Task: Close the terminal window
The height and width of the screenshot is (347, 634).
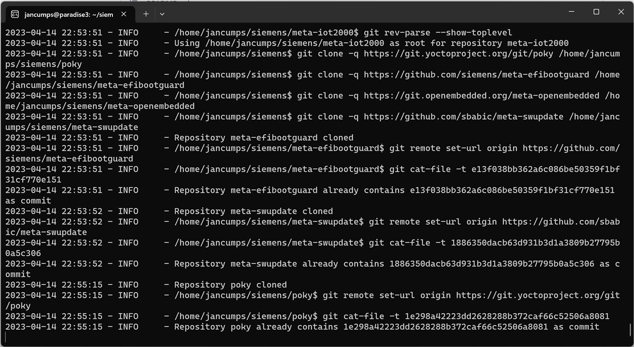Action: (x=621, y=12)
